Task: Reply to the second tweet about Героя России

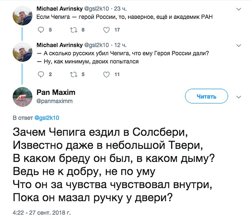Action: tap(41, 75)
